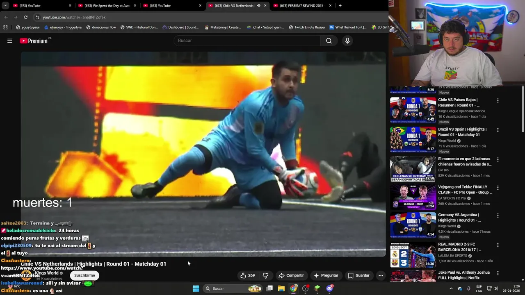525x295 pixels.
Task: Open REAL MADRID 2-3 FC BARCELONA title
Action: pyautogui.click(x=460, y=247)
